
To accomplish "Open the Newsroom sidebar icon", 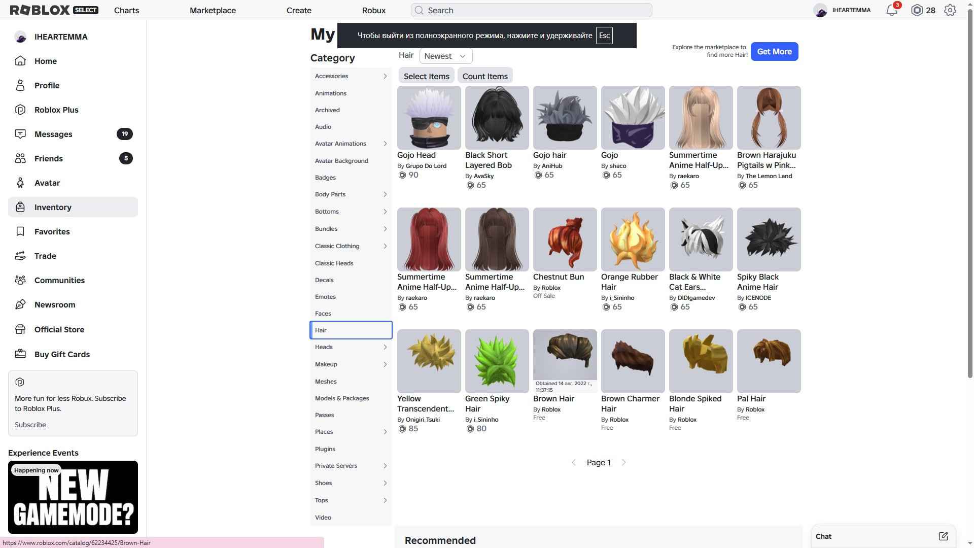I will (20, 304).
